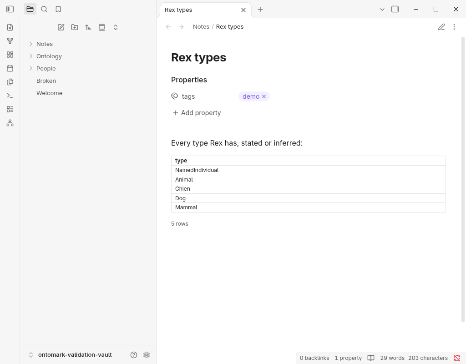Toggle the left sidebar collapse icon
Image resolution: width=466 pixels, height=364 pixels.
(10, 9)
